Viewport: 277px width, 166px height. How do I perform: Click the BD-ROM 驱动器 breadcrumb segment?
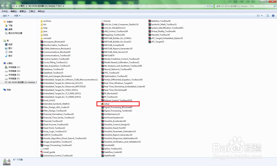pos(45,6)
